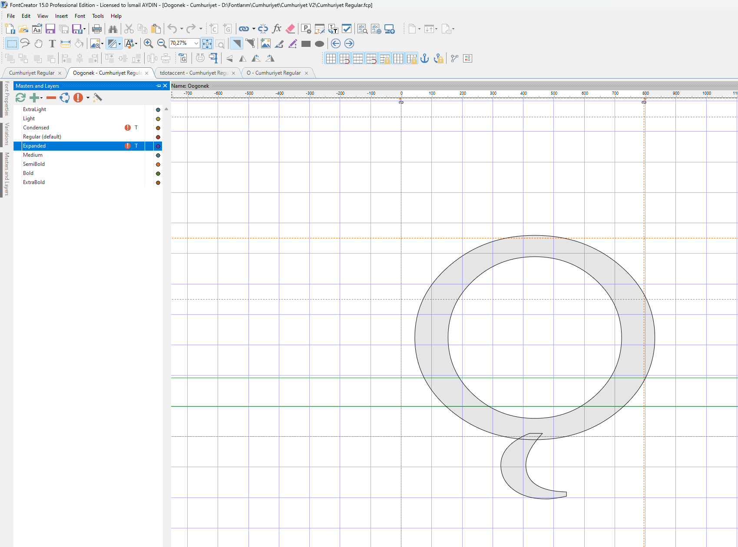Click the import image icon
738x547 pixels.
click(x=265, y=43)
